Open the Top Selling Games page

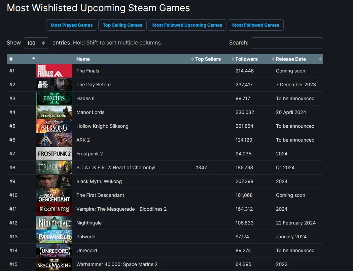pos(122,25)
